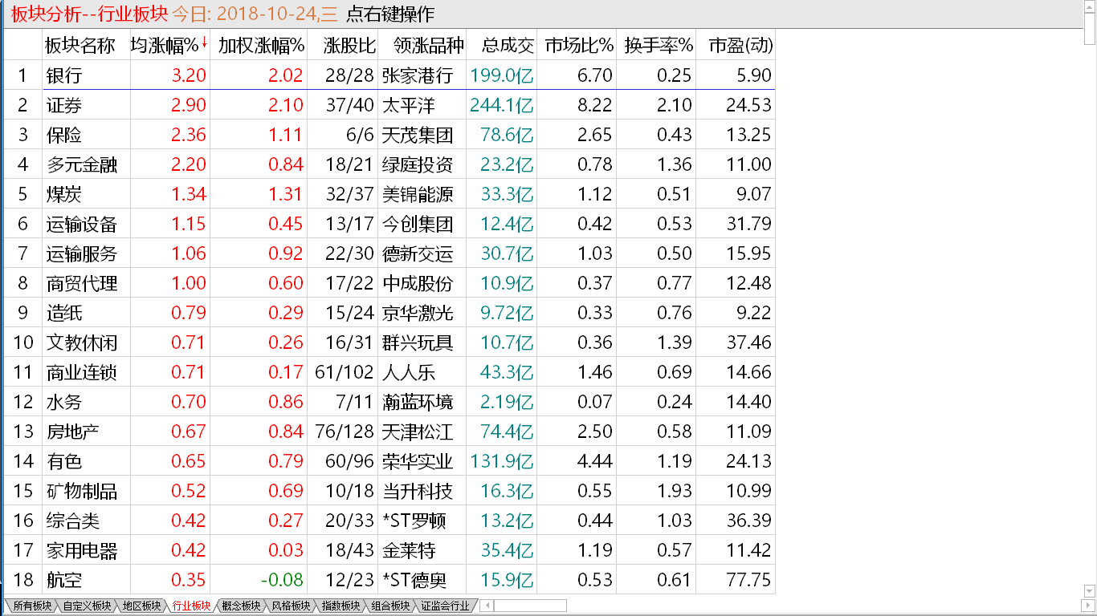Click leading stock 德新交运
Image resolution: width=1097 pixels, height=616 pixels.
tap(418, 253)
